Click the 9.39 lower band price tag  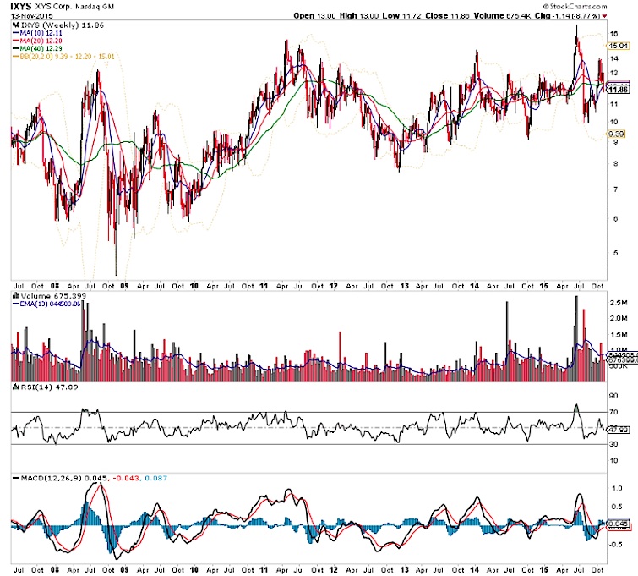click(x=617, y=134)
